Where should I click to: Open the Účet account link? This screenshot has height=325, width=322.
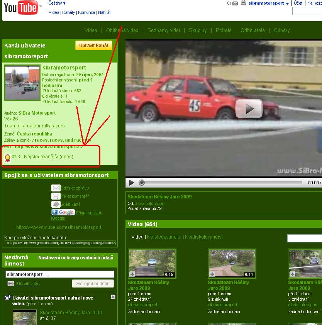pos(298,3)
